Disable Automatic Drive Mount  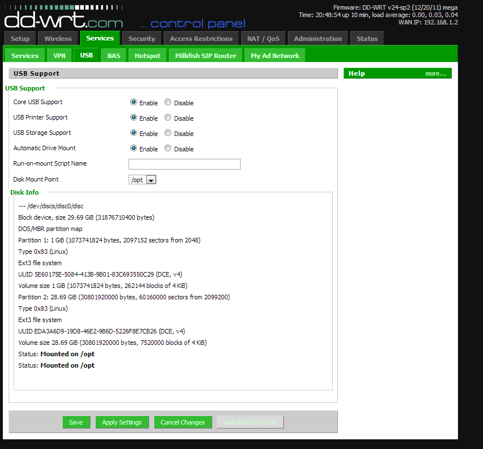click(168, 148)
